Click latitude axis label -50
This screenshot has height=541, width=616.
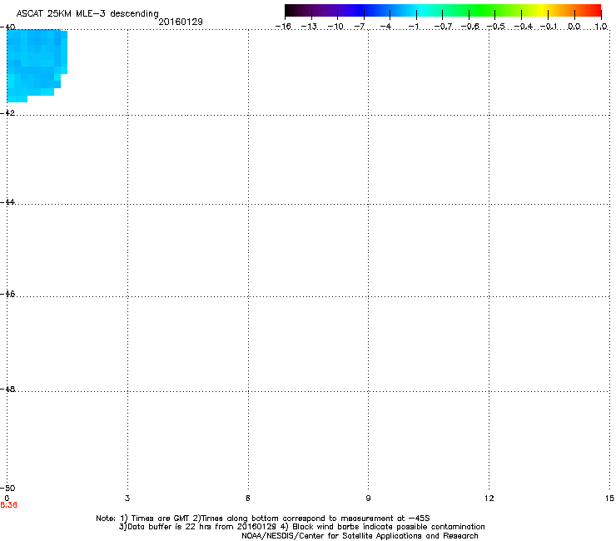[7, 489]
